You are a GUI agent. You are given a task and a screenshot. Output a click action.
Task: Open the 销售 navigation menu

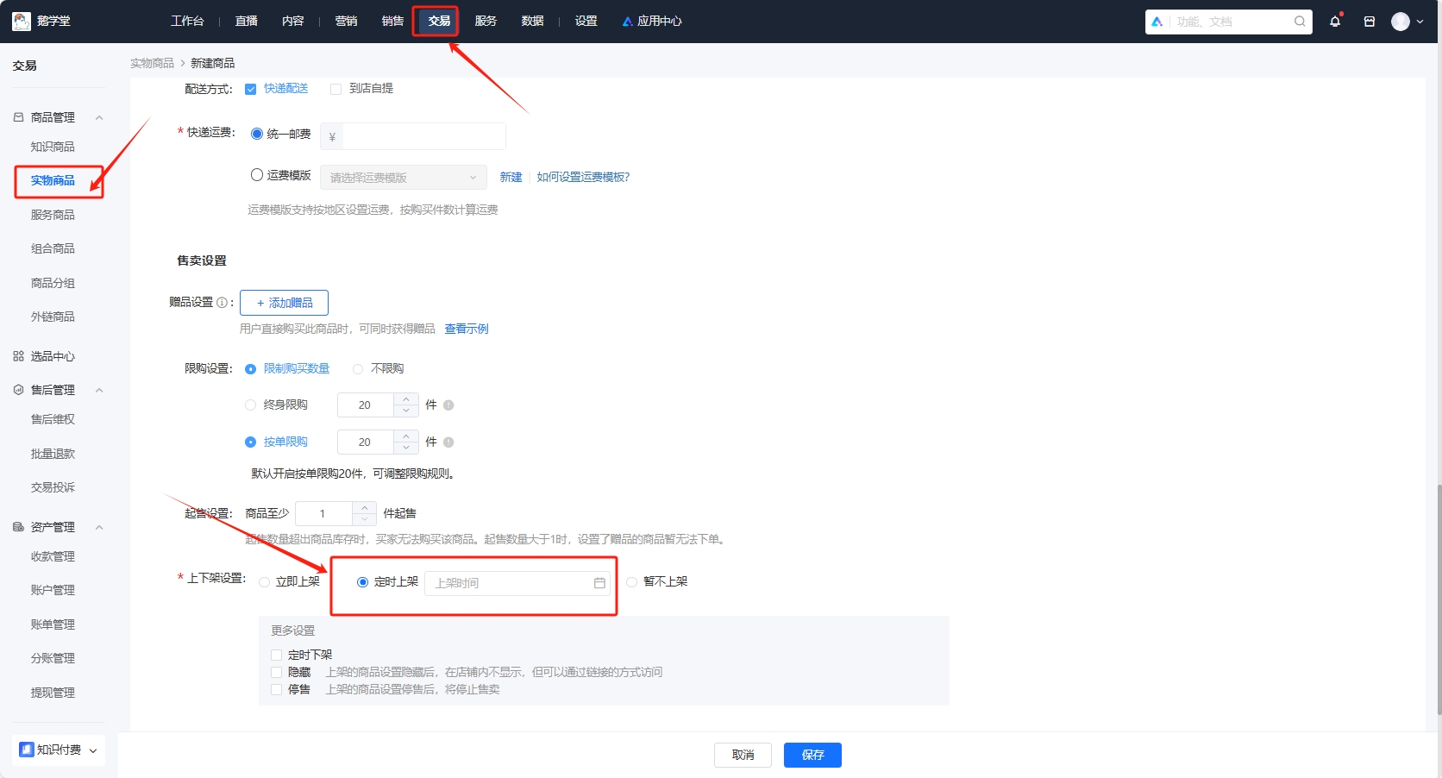[x=392, y=21]
